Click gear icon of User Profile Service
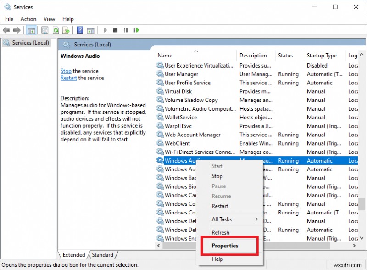367x270 pixels. coord(160,83)
